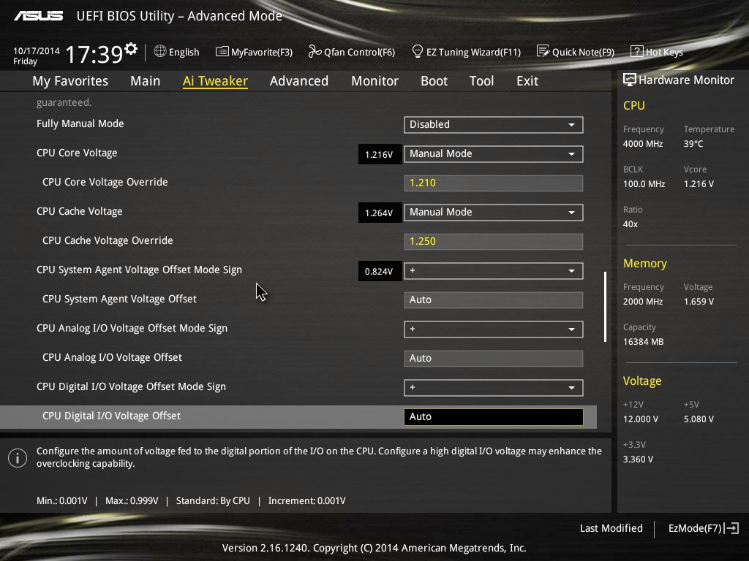Select English language option

pyautogui.click(x=184, y=52)
